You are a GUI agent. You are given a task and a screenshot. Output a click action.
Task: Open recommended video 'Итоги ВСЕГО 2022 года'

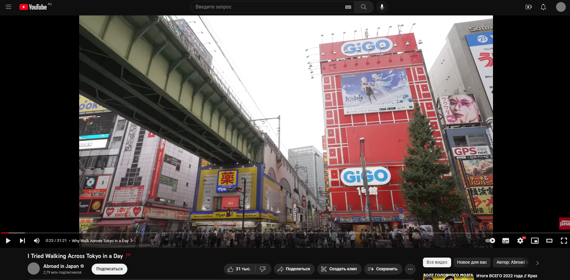coord(507,276)
